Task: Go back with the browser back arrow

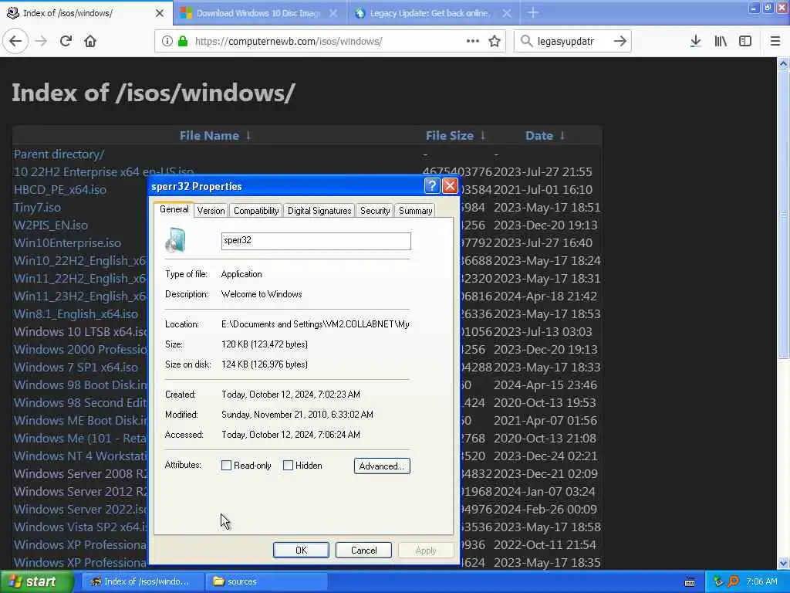Action: [x=15, y=42]
